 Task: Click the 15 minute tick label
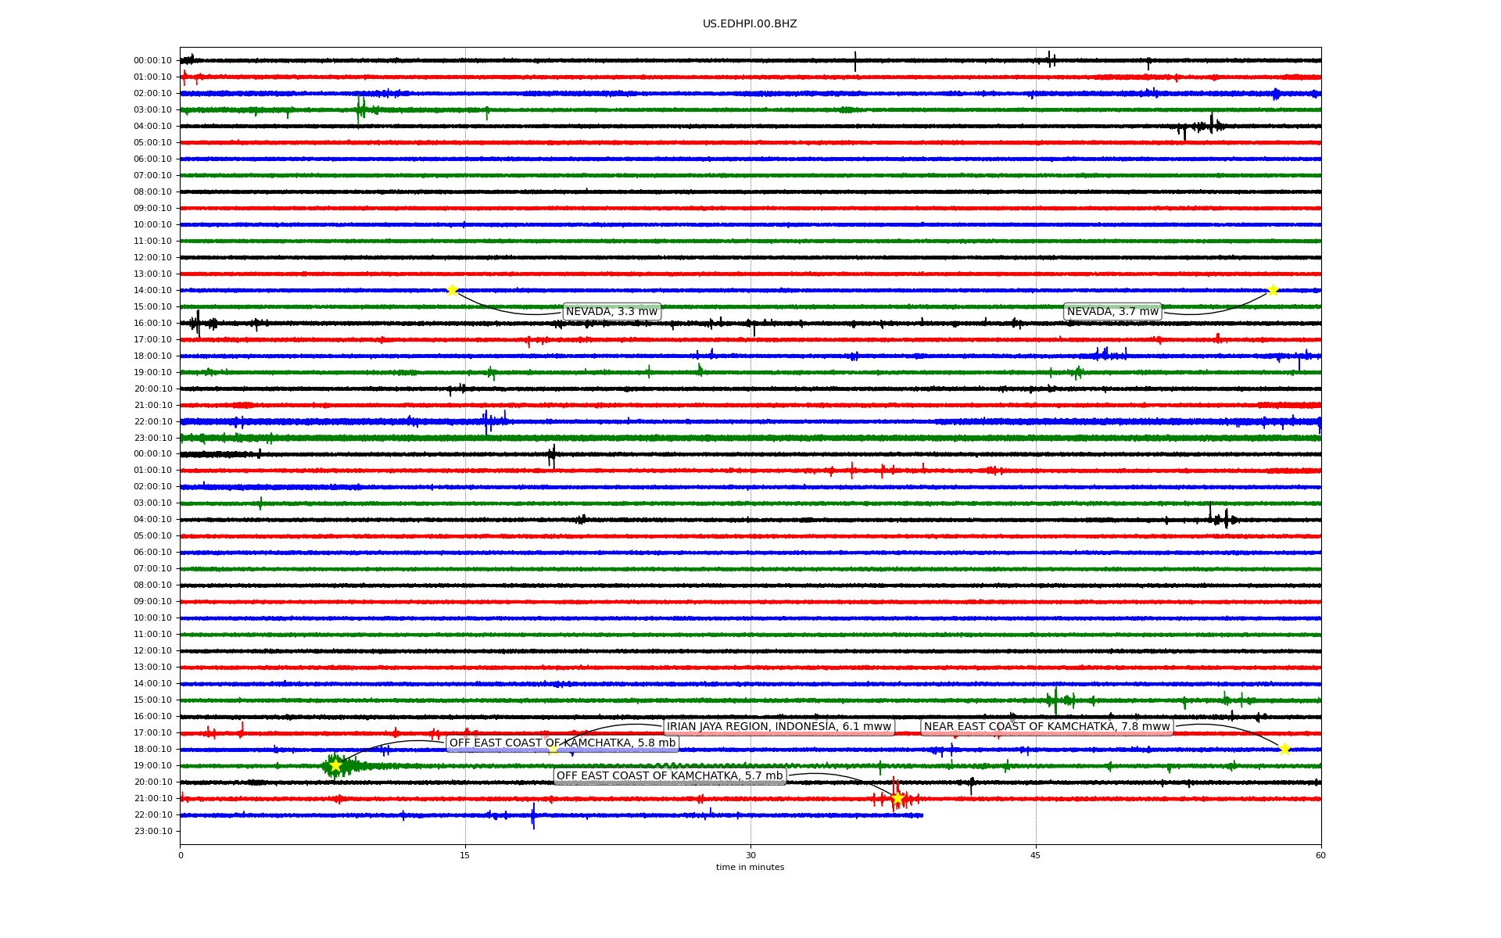pos(465,855)
